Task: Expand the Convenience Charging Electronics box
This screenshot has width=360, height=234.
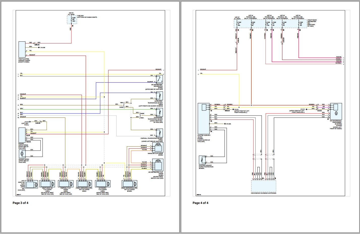Action: pos(264,186)
